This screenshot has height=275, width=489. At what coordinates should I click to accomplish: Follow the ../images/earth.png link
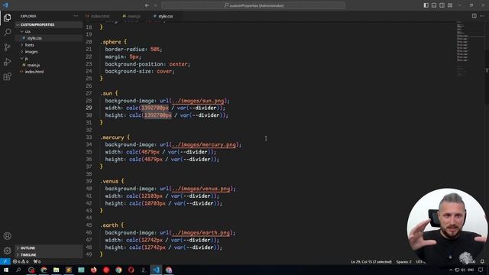point(201,232)
